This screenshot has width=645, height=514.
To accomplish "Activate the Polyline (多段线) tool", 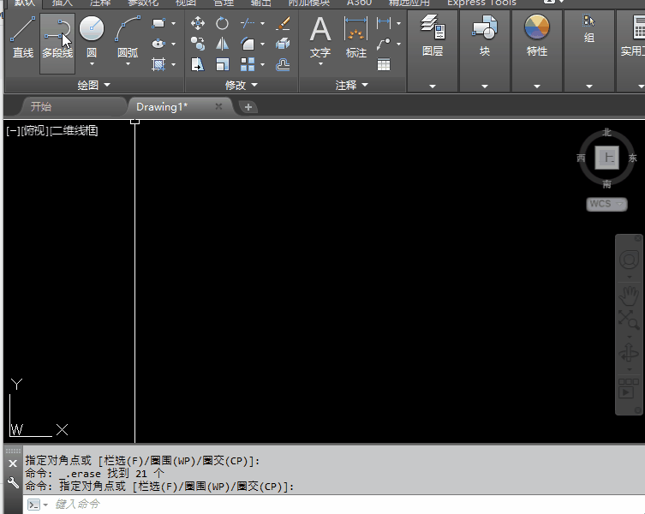I will 57,38.
